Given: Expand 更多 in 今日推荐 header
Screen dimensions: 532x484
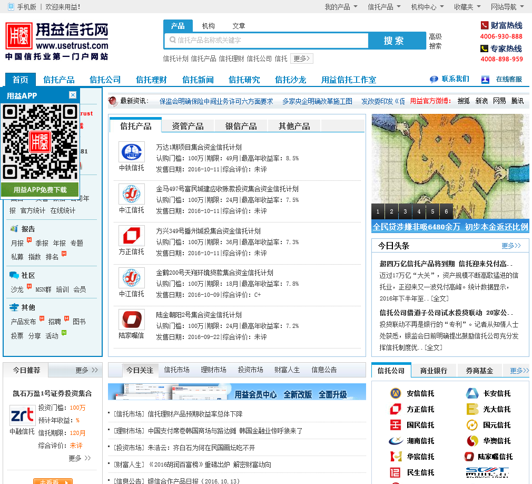Looking at the screenshot, I should 86,370.
